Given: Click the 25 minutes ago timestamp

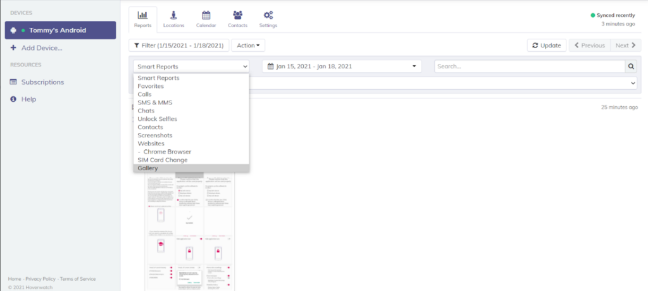Looking at the screenshot, I should tap(620, 107).
